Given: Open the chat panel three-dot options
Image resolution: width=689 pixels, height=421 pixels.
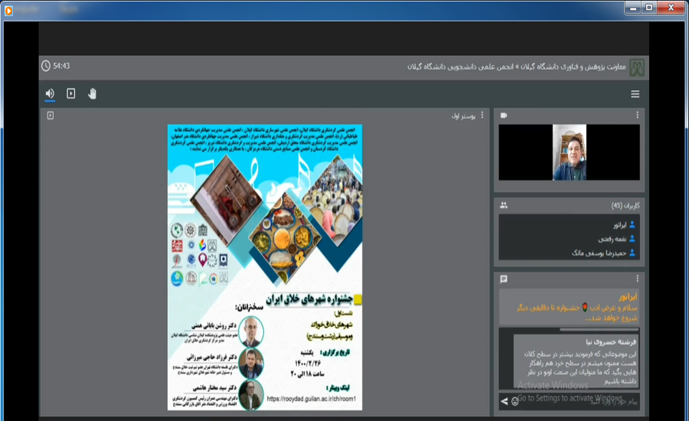Looking at the screenshot, I should pos(637,279).
